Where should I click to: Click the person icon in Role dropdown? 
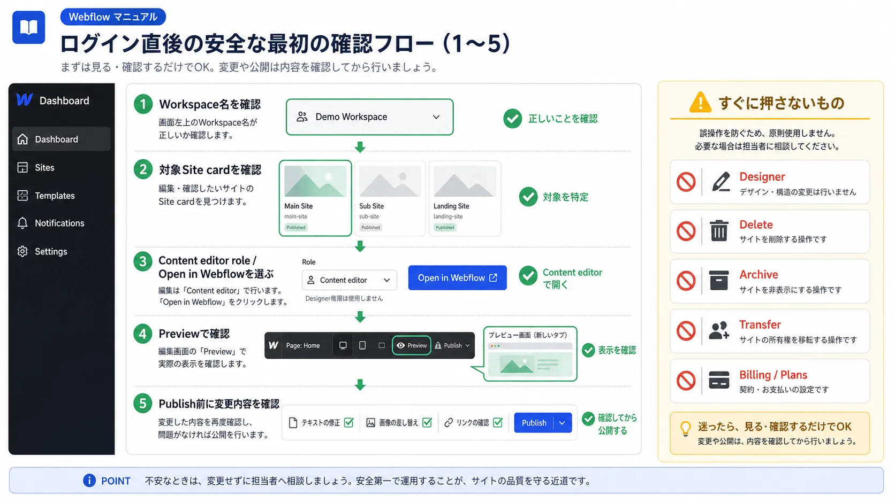tap(311, 280)
